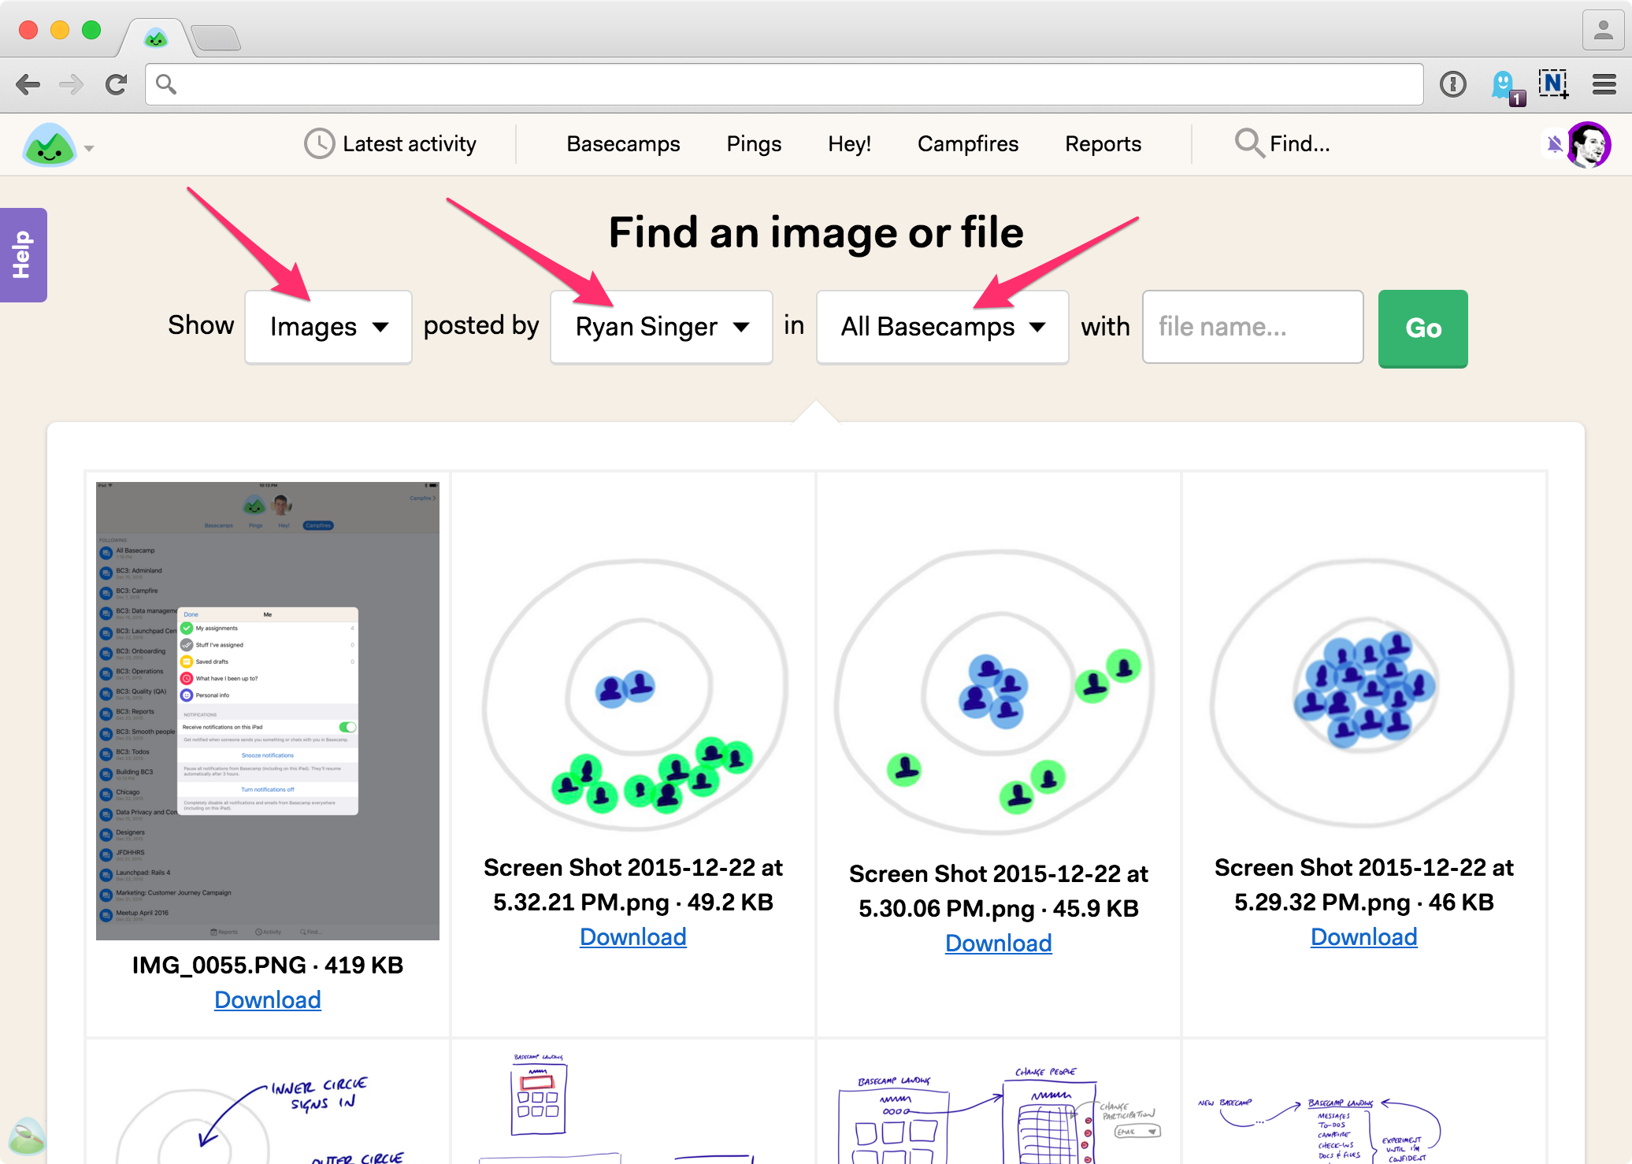The image size is (1632, 1164).
Task: Open Pings
Action: 754,144
